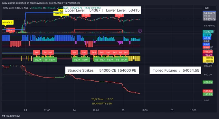The height and width of the screenshot is (119, 219).
Task: Click the Implied Futures 54054.55 box
Action: tap(175, 70)
